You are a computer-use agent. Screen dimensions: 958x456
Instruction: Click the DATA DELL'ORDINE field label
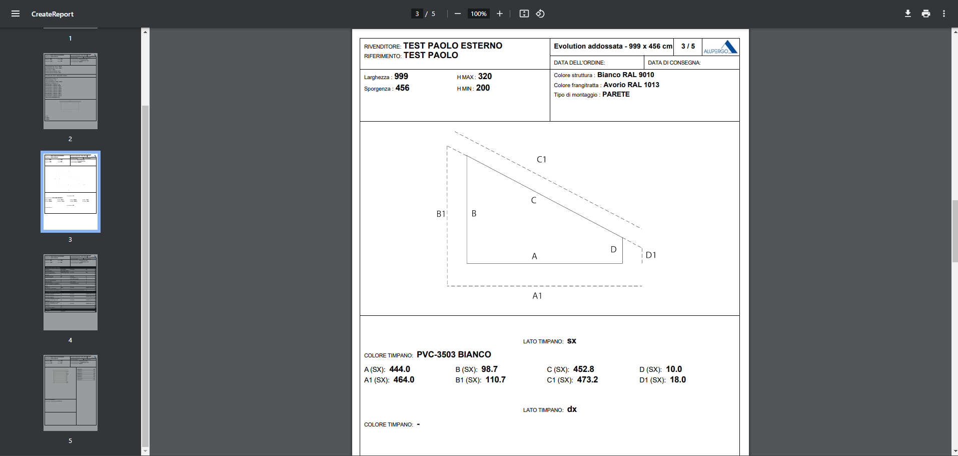[x=579, y=63]
